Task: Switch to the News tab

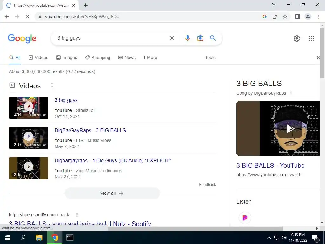Action: pos(127,58)
